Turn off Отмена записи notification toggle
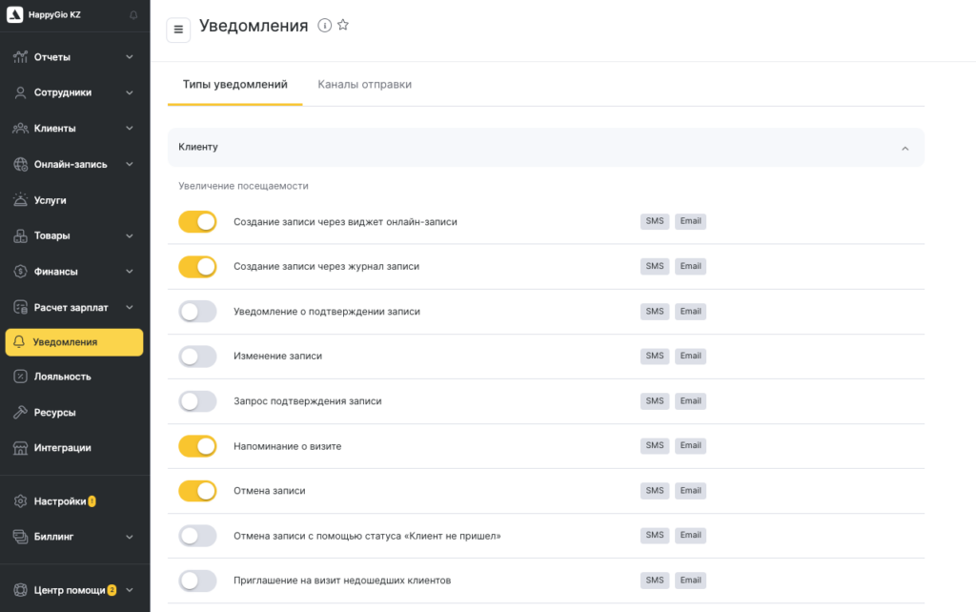 (197, 491)
